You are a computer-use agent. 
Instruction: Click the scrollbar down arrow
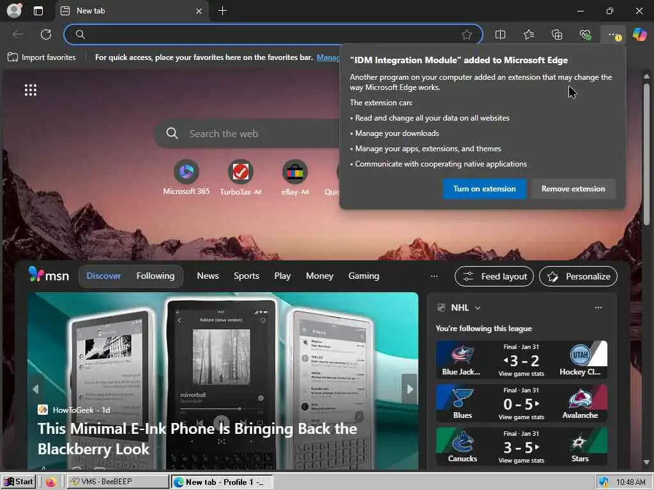coord(646,462)
